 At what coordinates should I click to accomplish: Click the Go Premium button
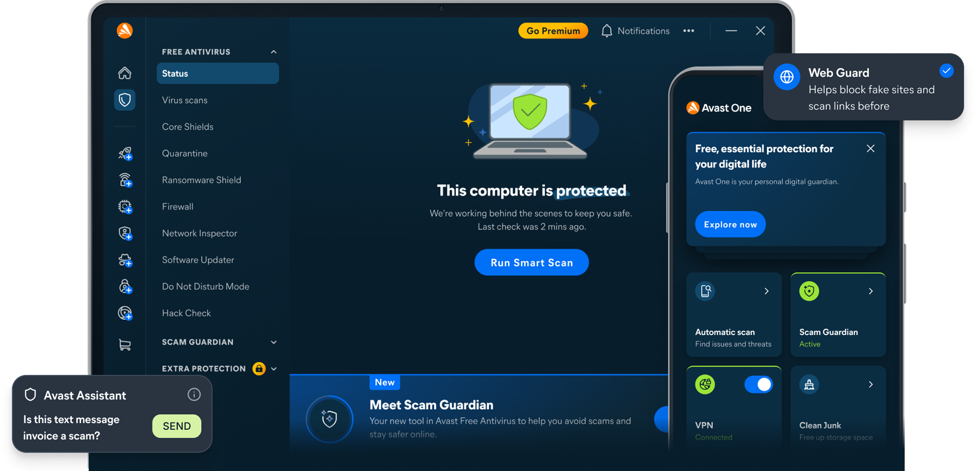click(x=553, y=31)
